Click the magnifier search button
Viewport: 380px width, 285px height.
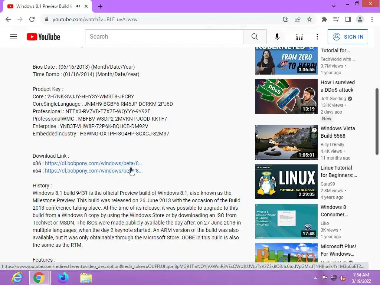[x=255, y=37]
